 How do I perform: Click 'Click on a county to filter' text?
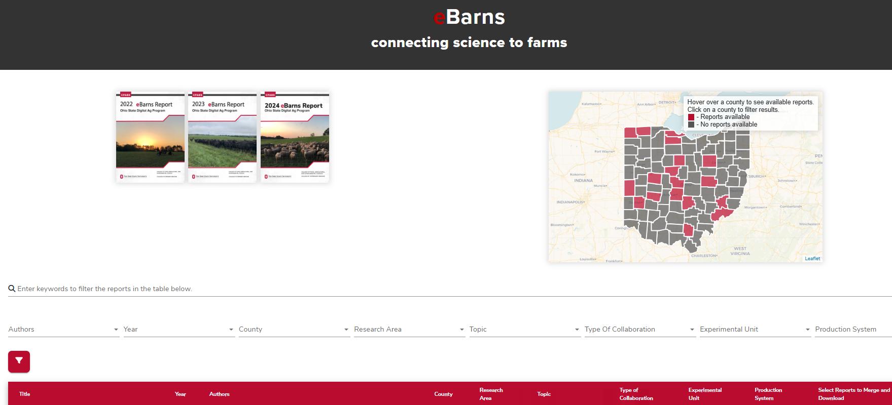pos(733,109)
